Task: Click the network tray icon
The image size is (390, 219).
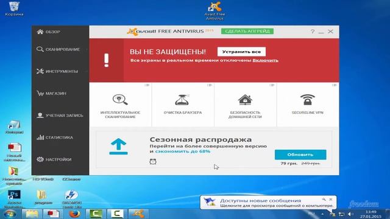Action: (x=341, y=214)
